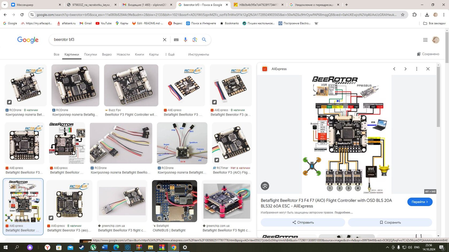Open YouTube bookmark
The image size is (449, 252).
tap(104, 23)
